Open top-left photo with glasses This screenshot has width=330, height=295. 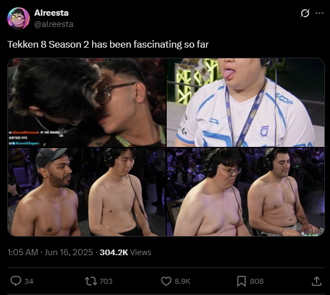tap(86, 103)
